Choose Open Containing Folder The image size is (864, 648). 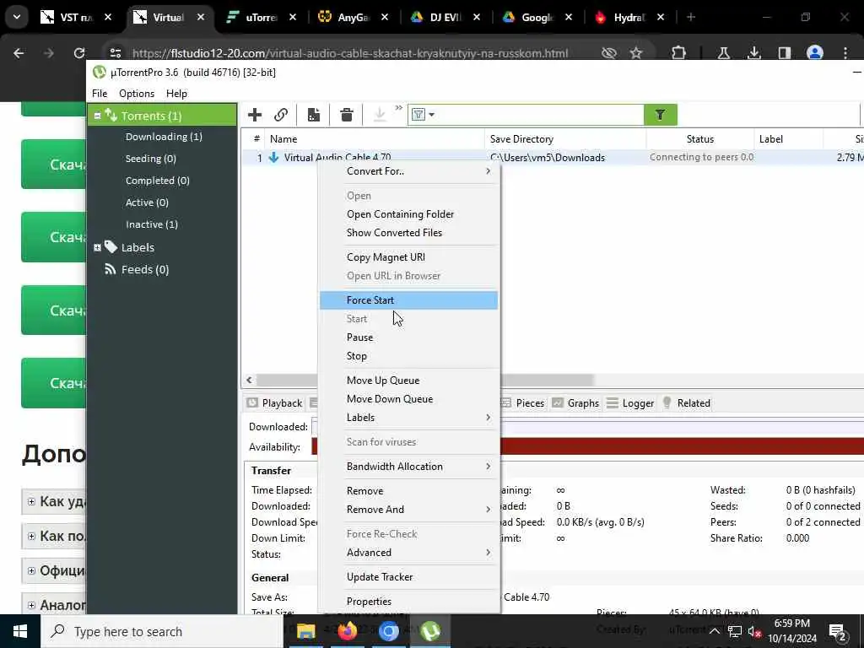tap(408, 214)
